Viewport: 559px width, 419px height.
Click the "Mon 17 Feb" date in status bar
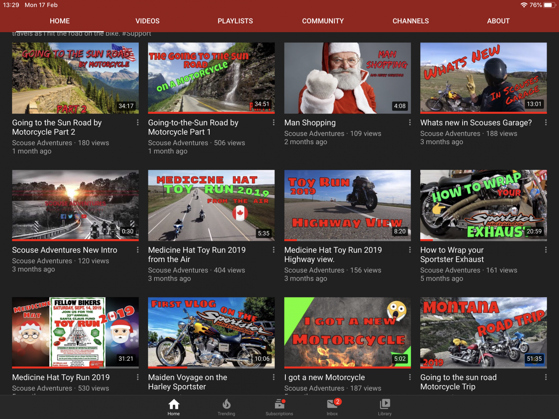click(x=41, y=5)
